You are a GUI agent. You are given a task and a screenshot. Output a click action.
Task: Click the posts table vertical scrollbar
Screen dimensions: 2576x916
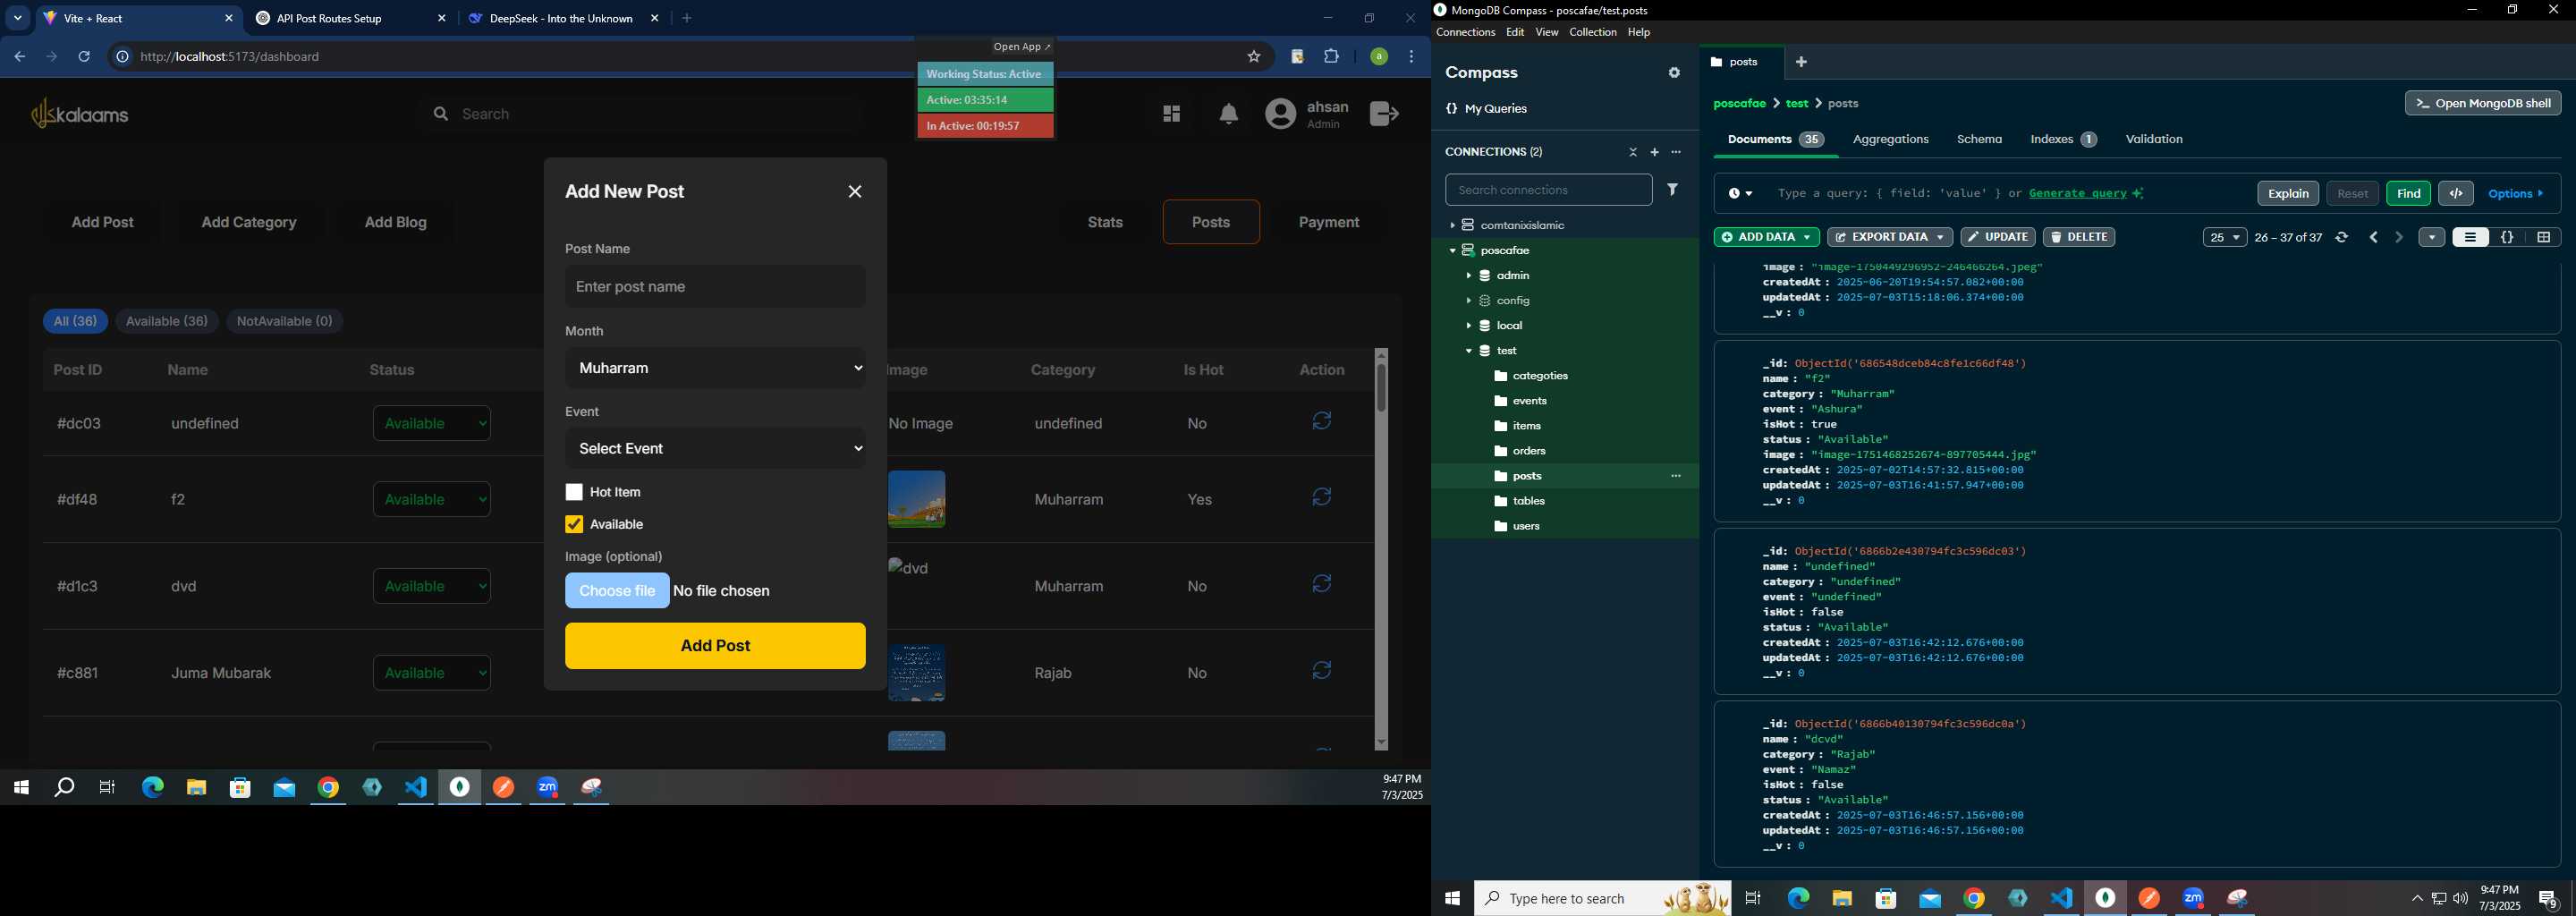click(1381, 388)
